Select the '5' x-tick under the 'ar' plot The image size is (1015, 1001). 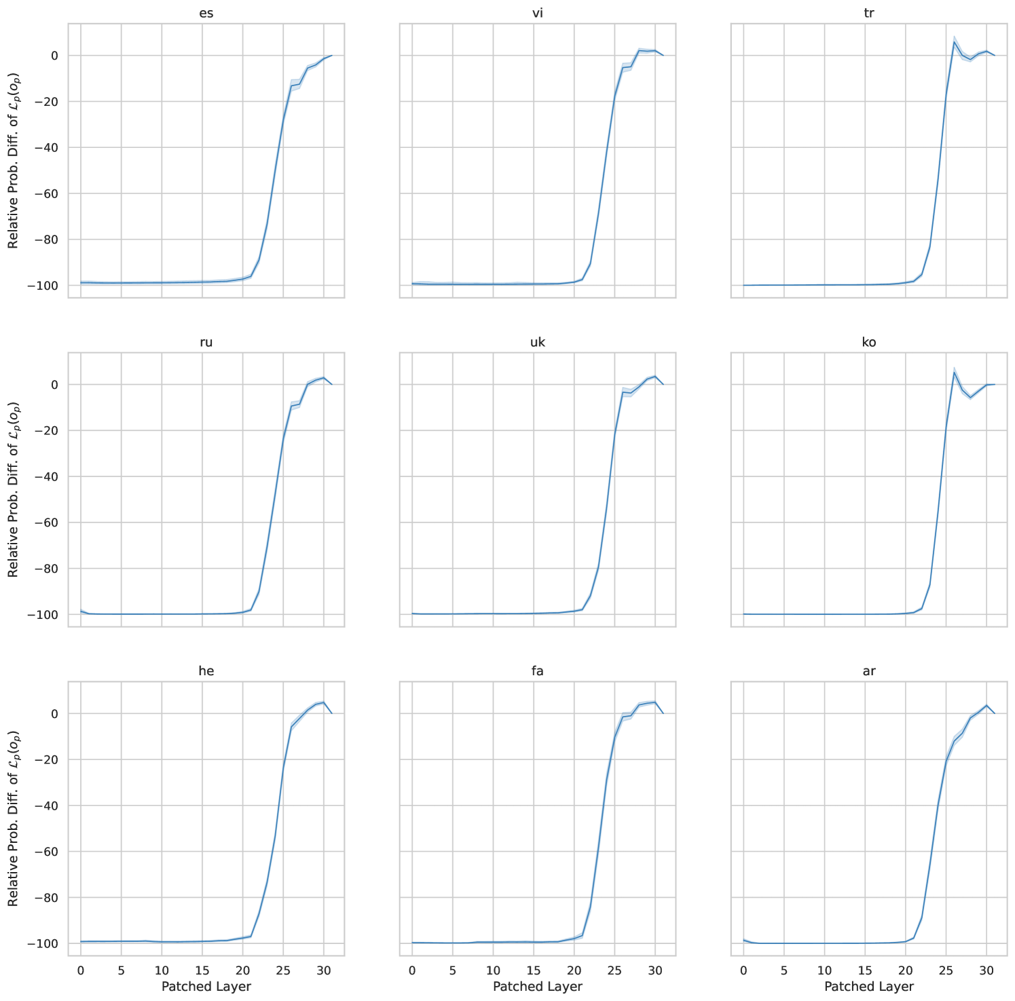point(783,969)
